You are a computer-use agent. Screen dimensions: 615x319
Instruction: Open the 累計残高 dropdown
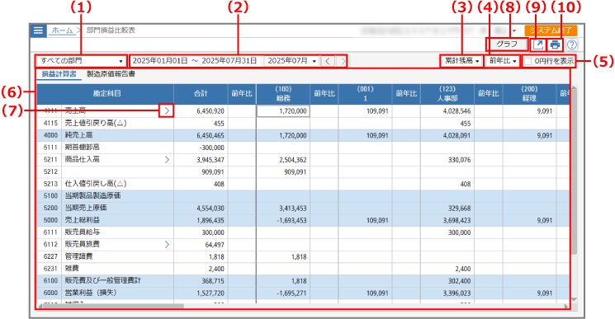461,61
